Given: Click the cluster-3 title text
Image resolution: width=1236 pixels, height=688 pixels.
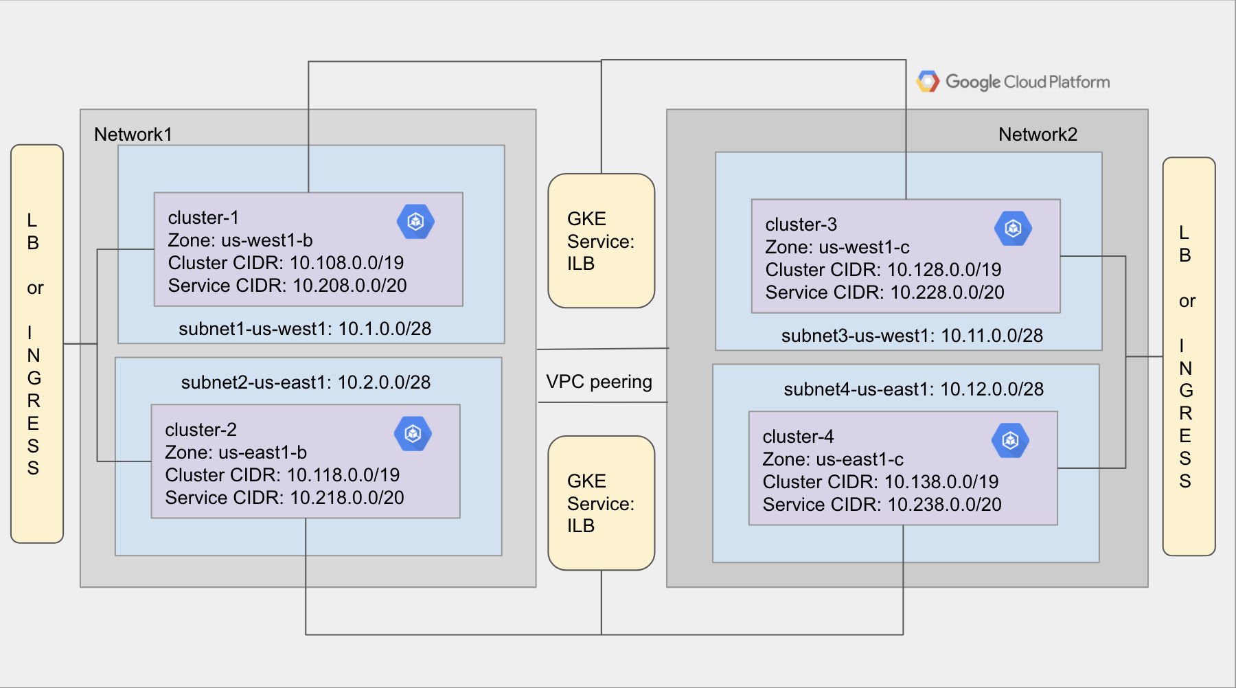Looking at the screenshot, I should (x=801, y=225).
